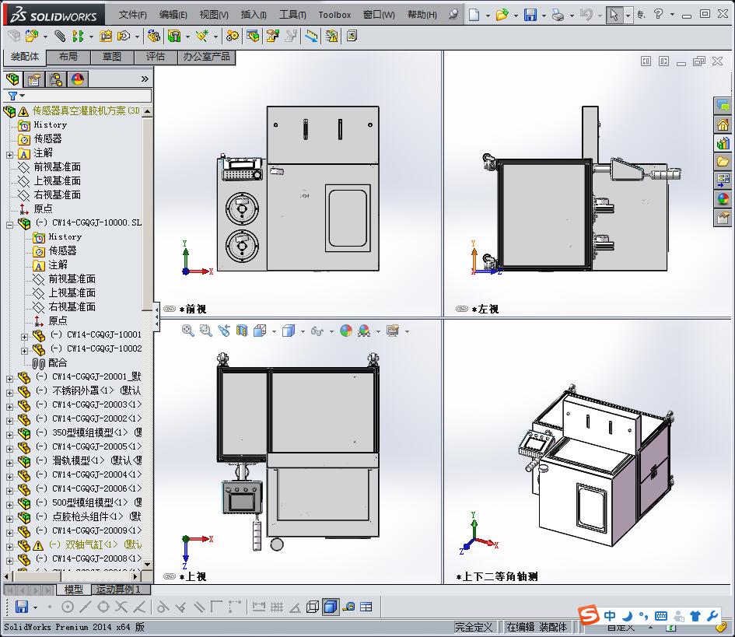735x637 pixels.
Task: Click the Smart Fasteners icon
Action: 106,36
